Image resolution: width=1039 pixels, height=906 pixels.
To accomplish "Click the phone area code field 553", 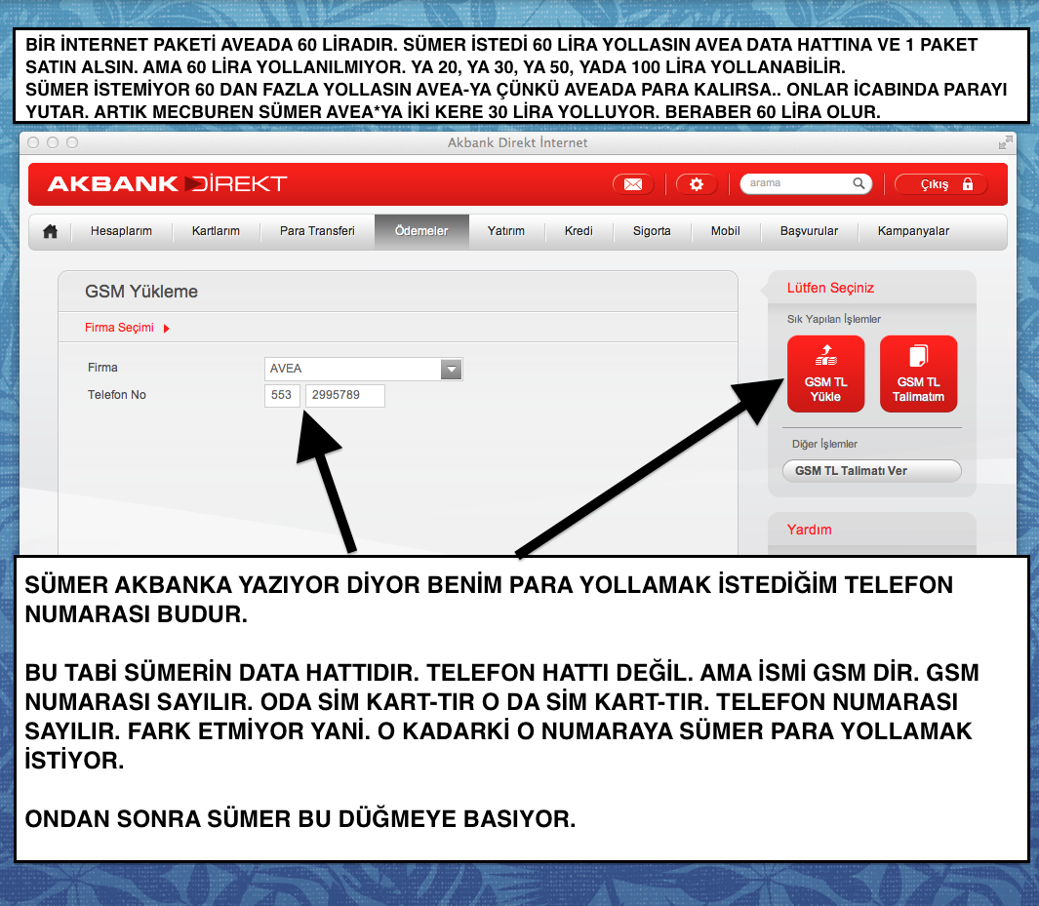I will tap(282, 395).
